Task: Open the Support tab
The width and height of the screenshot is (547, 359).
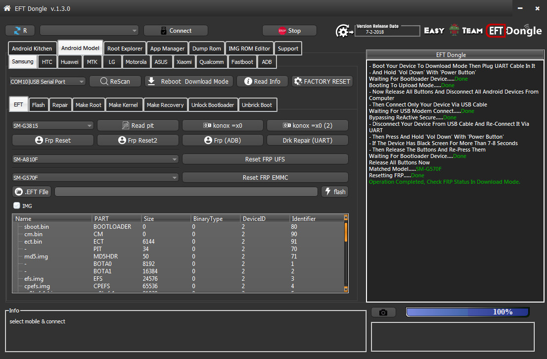Action: pos(288,49)
